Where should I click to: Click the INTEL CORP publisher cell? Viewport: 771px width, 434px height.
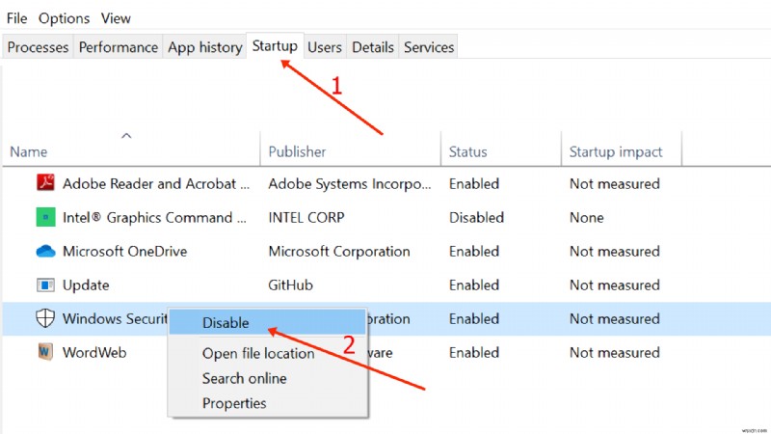(306, 218)
